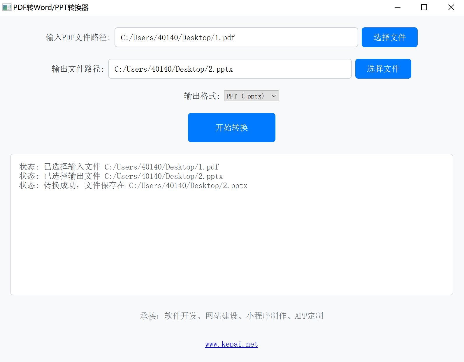
Task: Click the 承接 services footer text
Action: click(231, 316)
